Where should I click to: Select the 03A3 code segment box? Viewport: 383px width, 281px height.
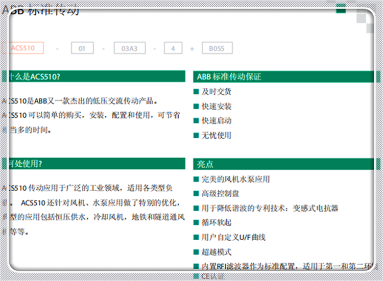[x=130, y=48]
